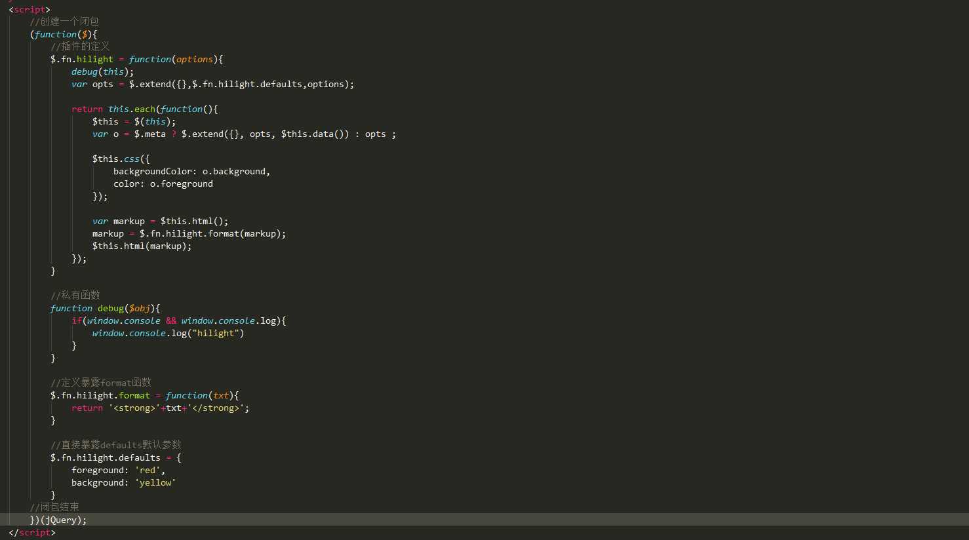This screenshot has height=540, width=969.
Task: Click the color: o.foreground line
Action: click(x=163, y=183)
